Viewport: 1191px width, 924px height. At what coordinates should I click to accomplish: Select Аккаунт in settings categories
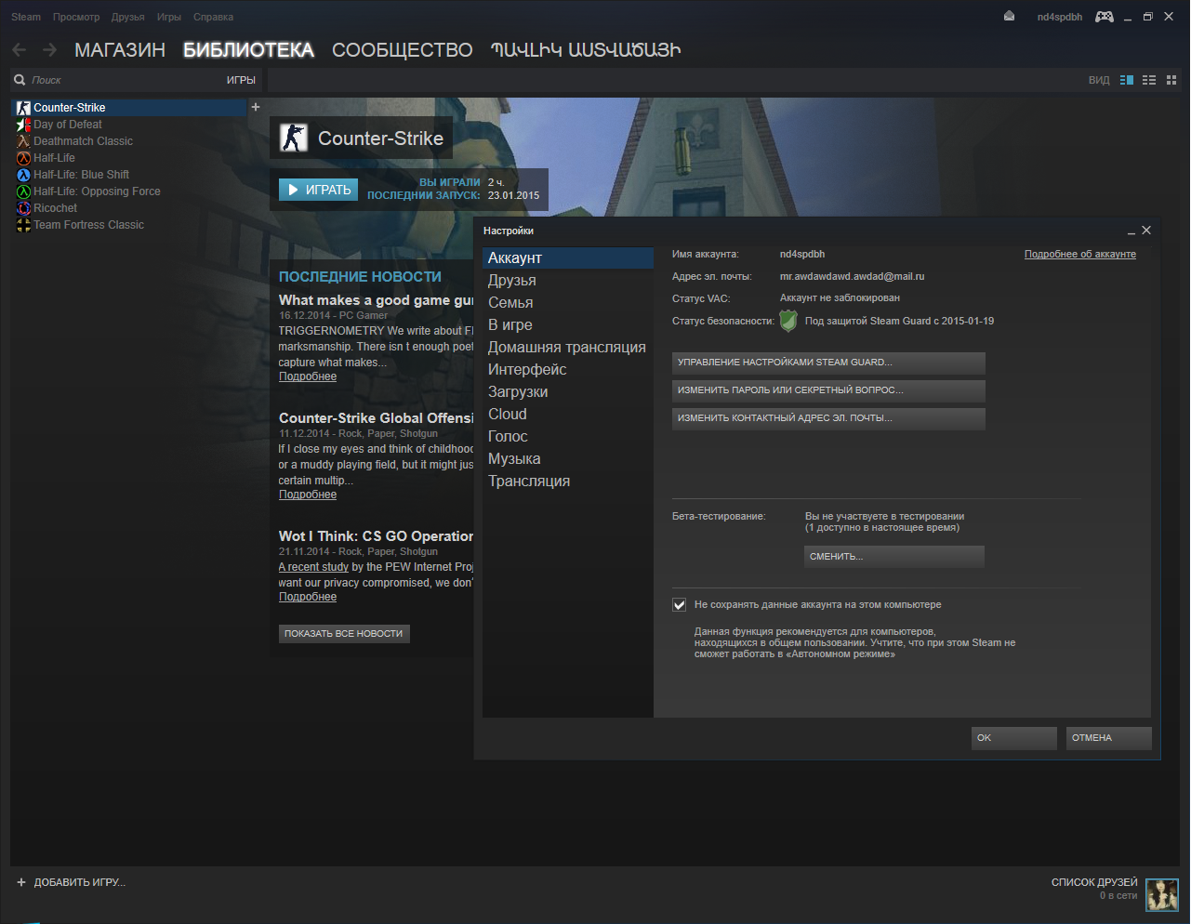tap(568, 257)
